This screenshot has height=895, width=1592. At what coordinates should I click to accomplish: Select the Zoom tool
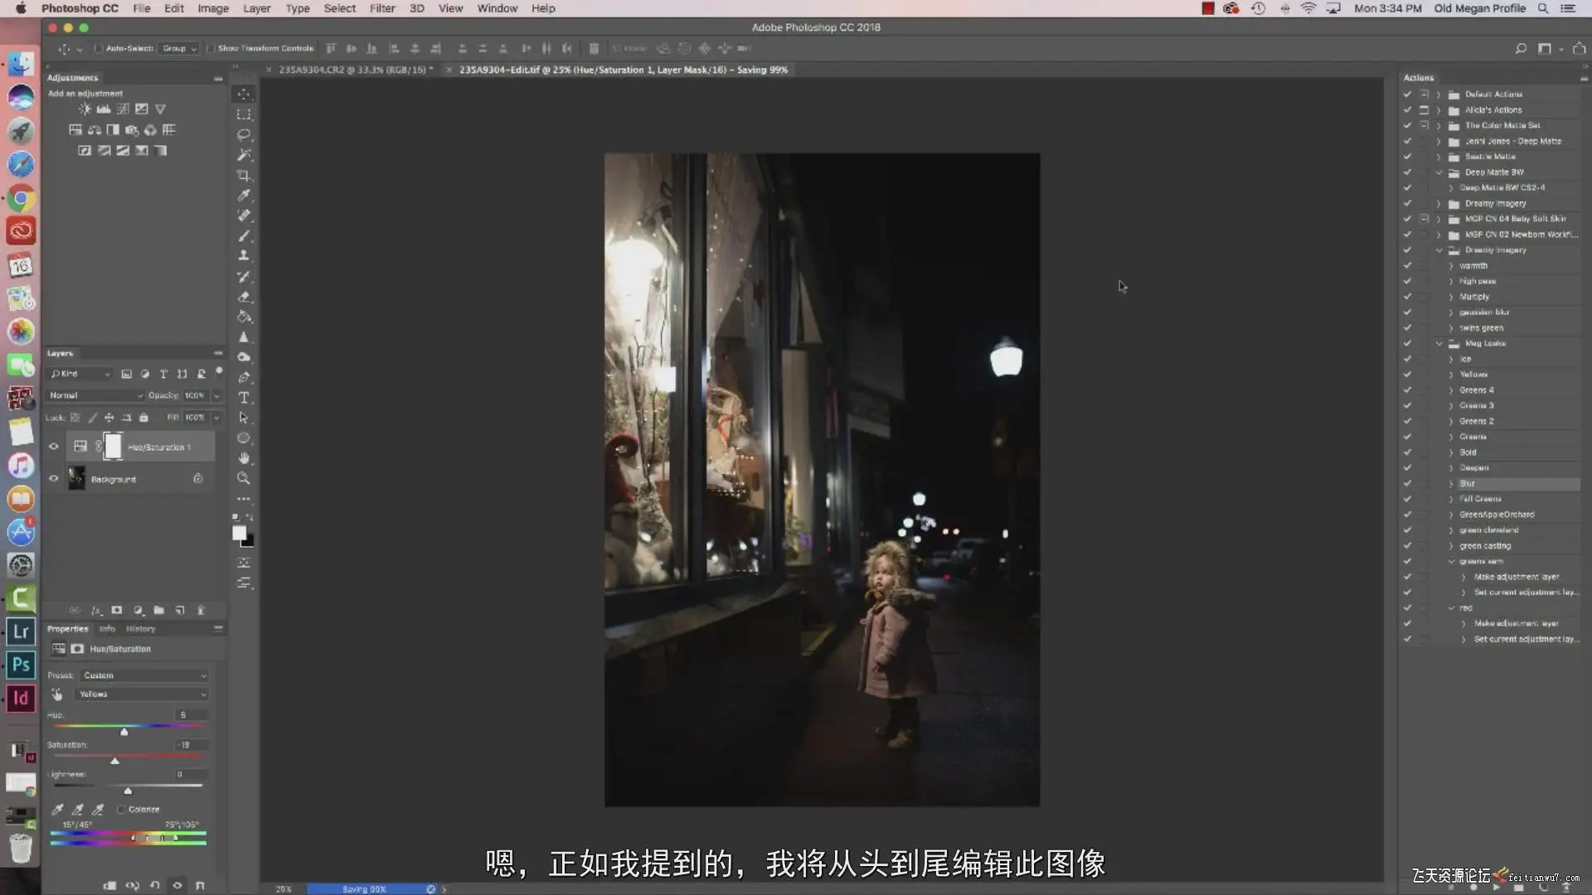click(243, 478)
